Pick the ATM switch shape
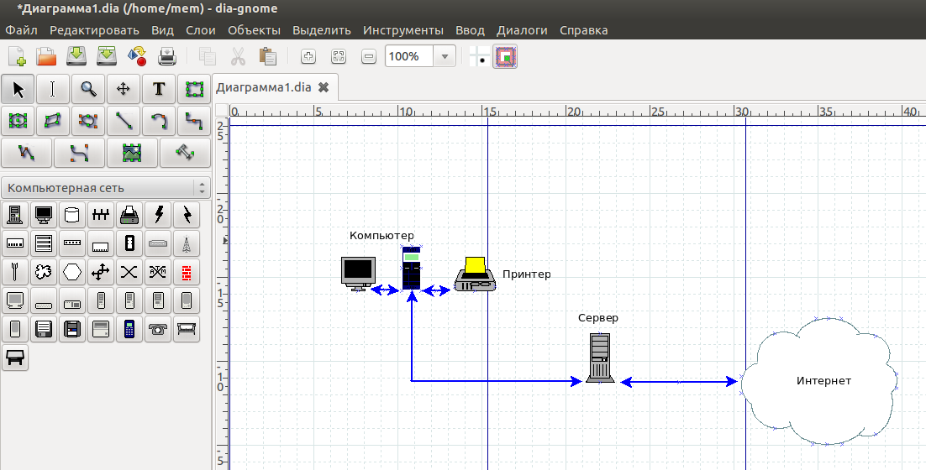 tap(158, 272)
